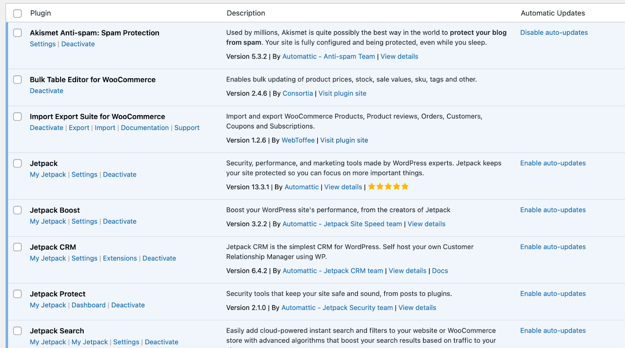The image size is (625, 348).
Task: Tick the Jetpack CRM checkbox
Action: pyautogui.click(x=18, y=247)
